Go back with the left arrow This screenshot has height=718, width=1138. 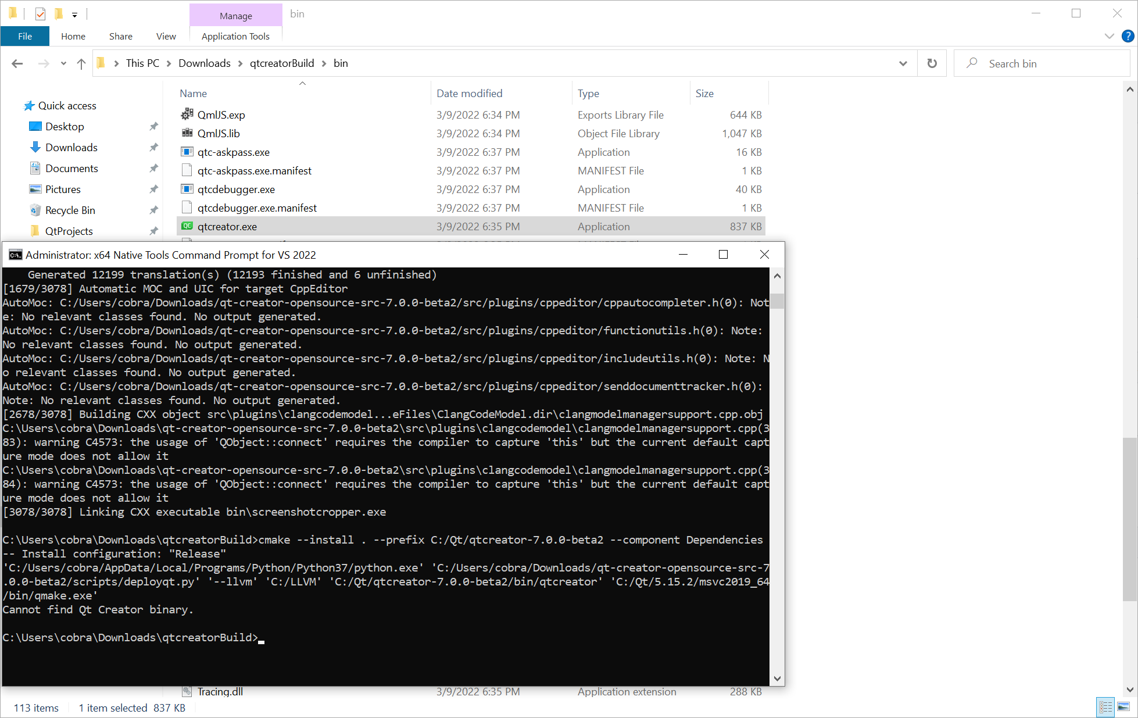coord(17,63)
